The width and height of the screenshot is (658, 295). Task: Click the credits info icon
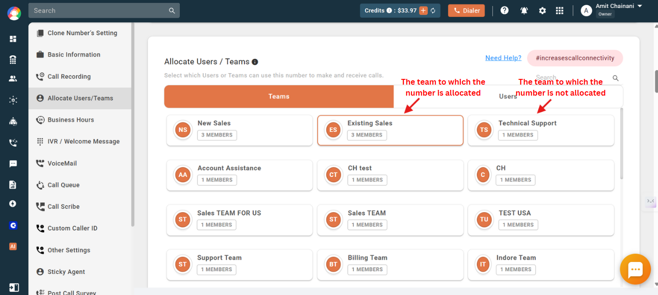(x=389, y=11)
